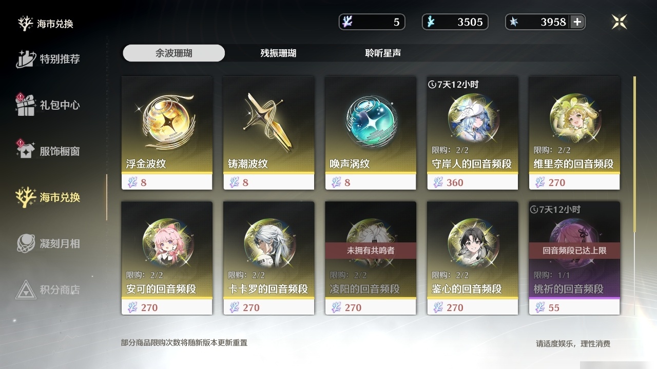Open 特别推荐 sidebar section

click(48, 59)
